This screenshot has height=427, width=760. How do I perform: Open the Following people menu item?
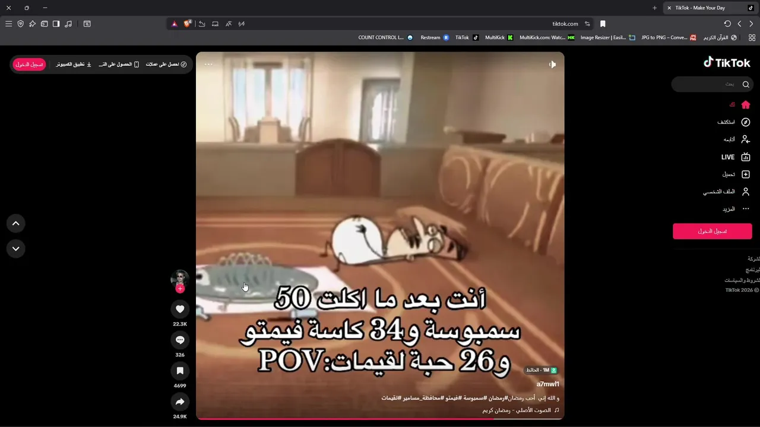coord(737,139)
